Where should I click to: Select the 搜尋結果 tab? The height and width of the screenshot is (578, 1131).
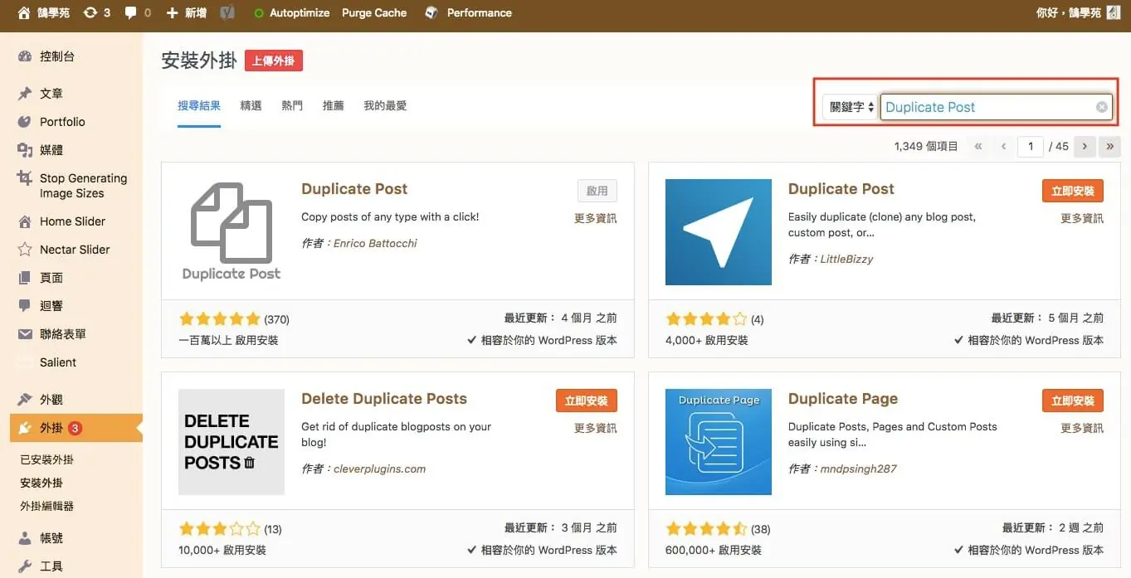[x=199, y=105]
